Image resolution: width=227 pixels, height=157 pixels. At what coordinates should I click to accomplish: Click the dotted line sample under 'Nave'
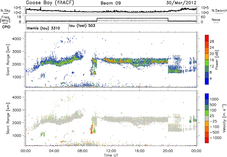tap(216, 23)
